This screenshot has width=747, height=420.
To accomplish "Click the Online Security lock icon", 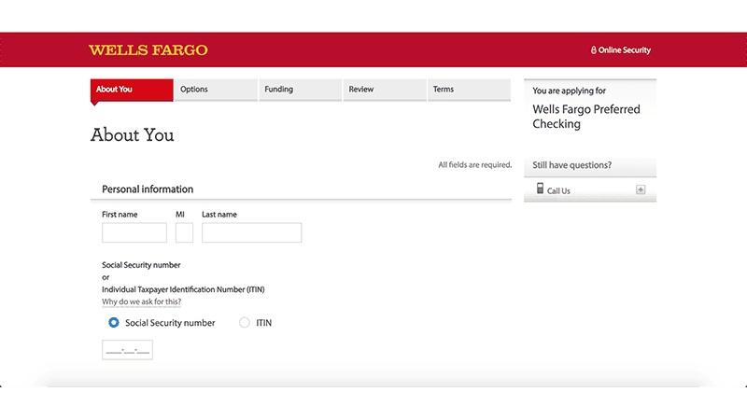I will [x=593, y=50].
